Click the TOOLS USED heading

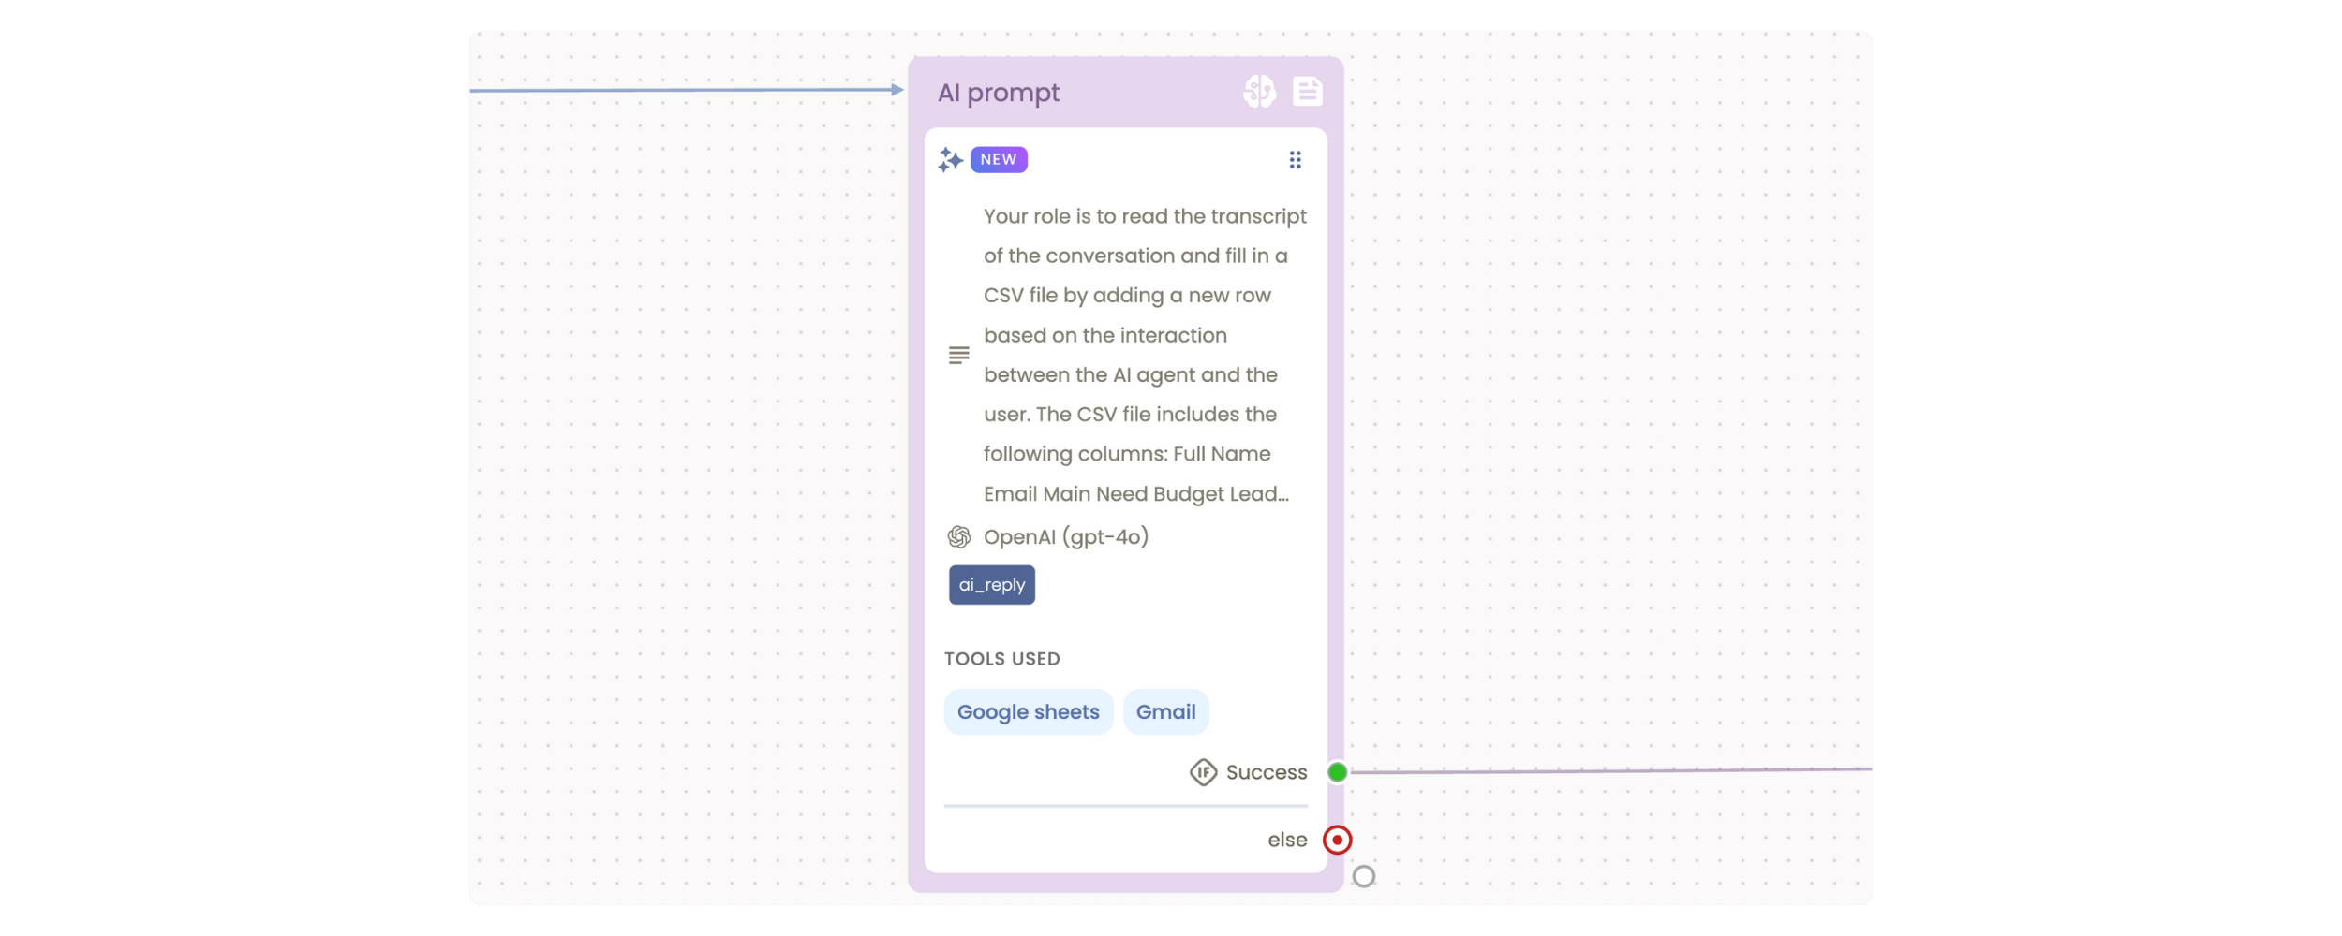[x=1001, y=658]
